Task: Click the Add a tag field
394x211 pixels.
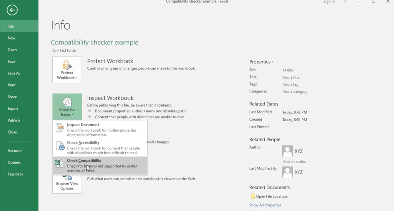Action: [290, 84]
